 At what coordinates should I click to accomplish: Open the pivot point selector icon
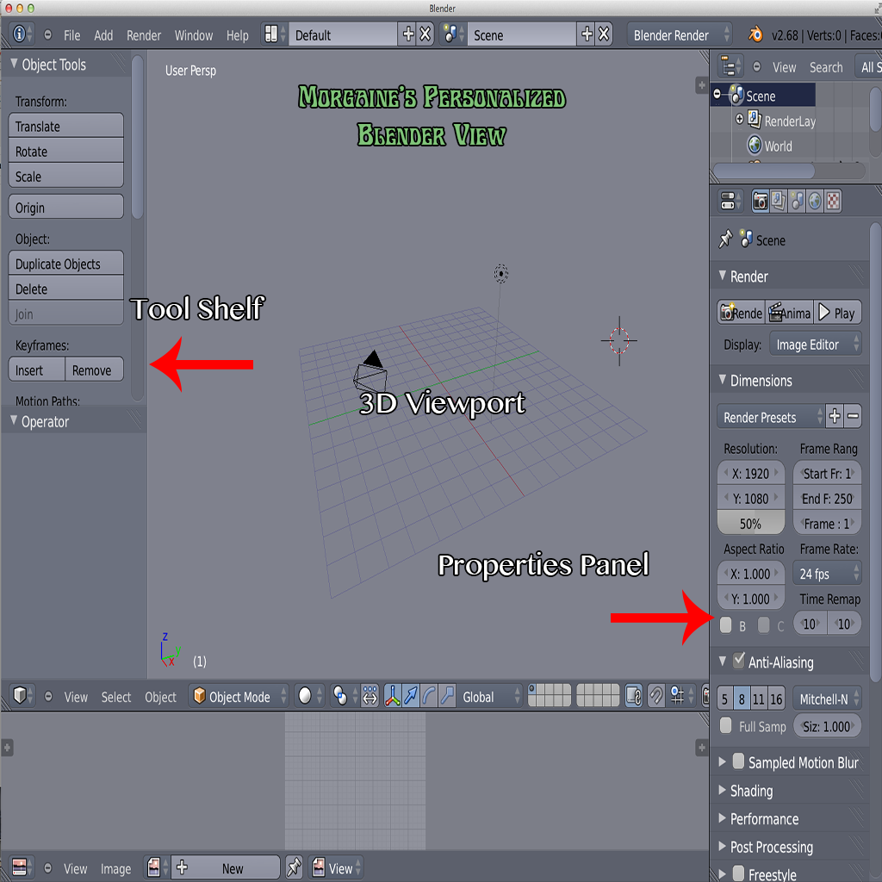345,696
